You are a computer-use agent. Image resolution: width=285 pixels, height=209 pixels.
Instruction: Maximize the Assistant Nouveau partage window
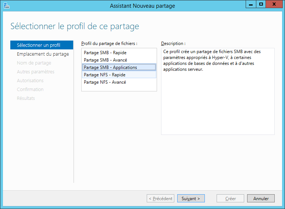point(261,4)
